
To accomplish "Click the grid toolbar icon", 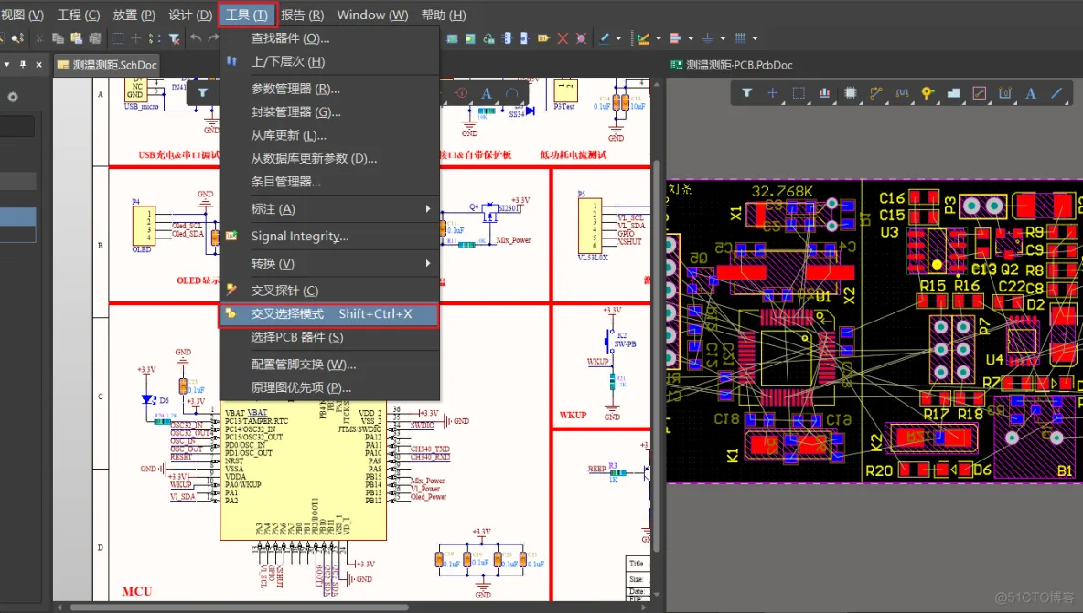I will pyautogui.click(x=740, y=38).
